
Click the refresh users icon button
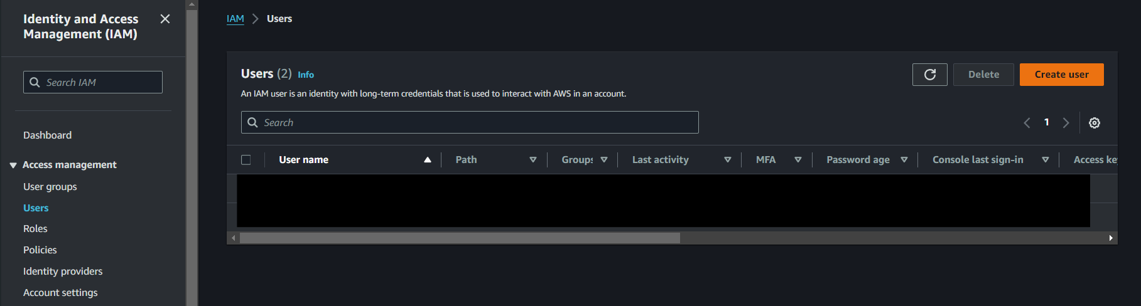[929, 75]
